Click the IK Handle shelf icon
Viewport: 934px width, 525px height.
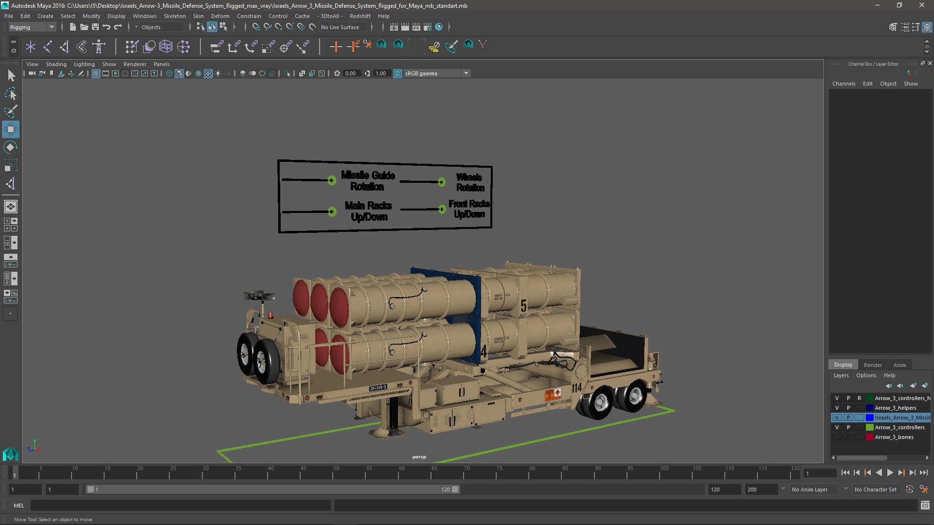[x=65, y=47]
